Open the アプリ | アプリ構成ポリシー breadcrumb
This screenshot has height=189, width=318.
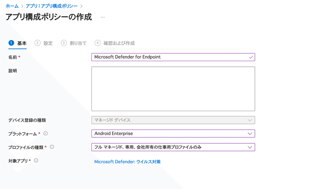tap(52, 6)
